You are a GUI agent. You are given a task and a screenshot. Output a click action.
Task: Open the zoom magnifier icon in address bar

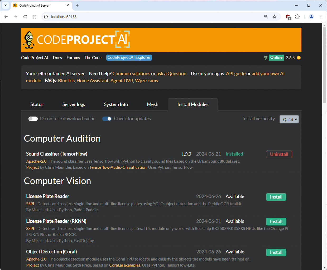[266, 17]
